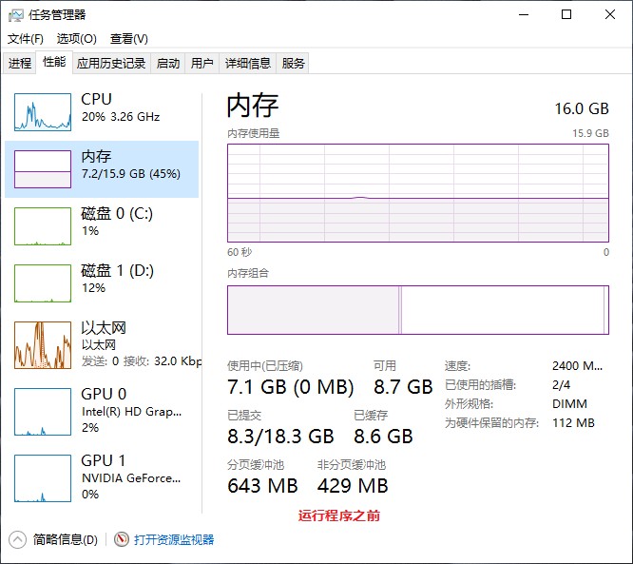Viewport: 633px width, 564px height.
Task: Collapse view with 简略信息 chevron icon
Action: click(x=17, y=539)
